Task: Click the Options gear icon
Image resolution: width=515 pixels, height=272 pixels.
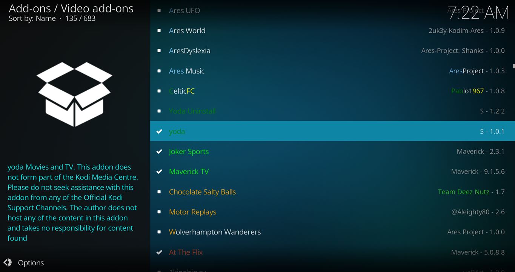Action: pyautogui.click(x=8, y=263)
